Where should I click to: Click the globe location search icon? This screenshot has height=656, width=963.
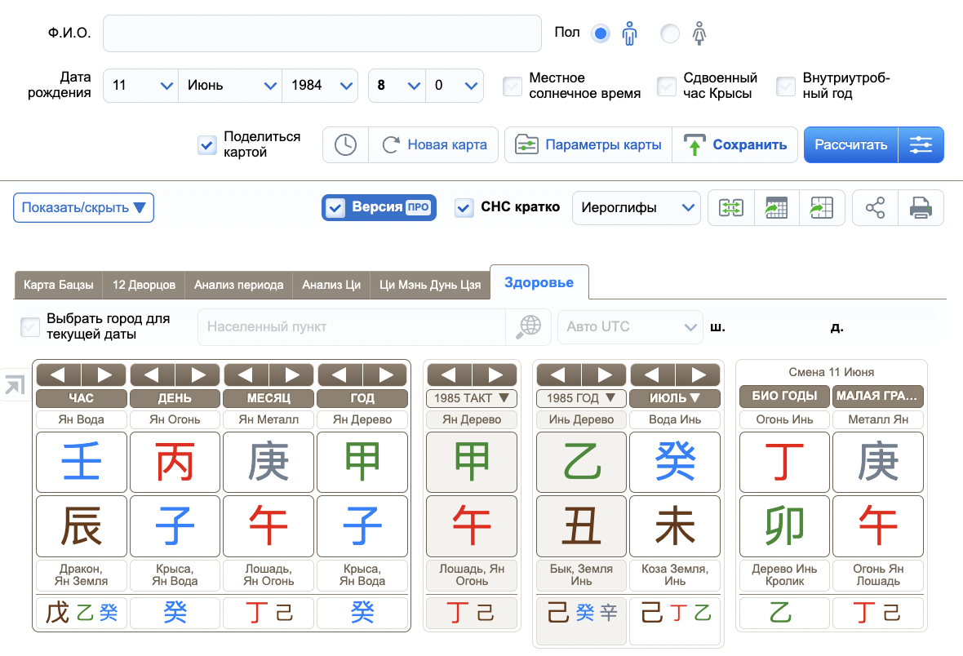pos(529,326)
